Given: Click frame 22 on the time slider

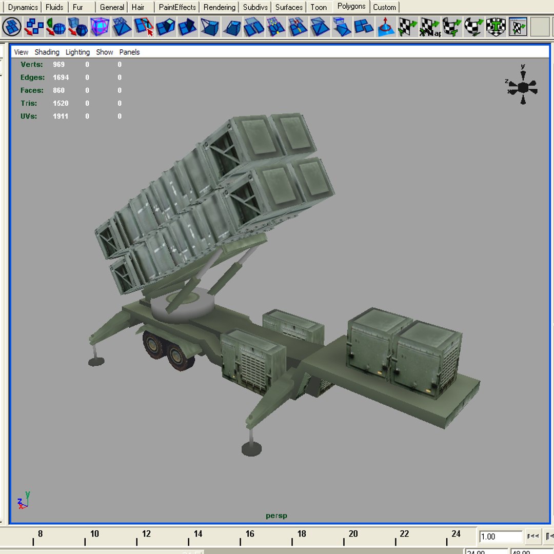Looking at the screenshot, I should [404, 533].
